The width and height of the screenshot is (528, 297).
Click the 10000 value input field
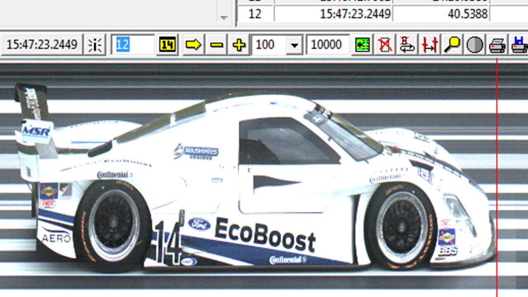click(x=328, y=45)
